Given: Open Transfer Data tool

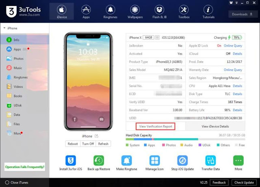Looking at the screenshot, I should coord(210,160).
